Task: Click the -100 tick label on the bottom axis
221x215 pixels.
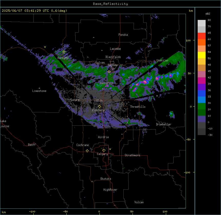Action: tap(32, 211)
